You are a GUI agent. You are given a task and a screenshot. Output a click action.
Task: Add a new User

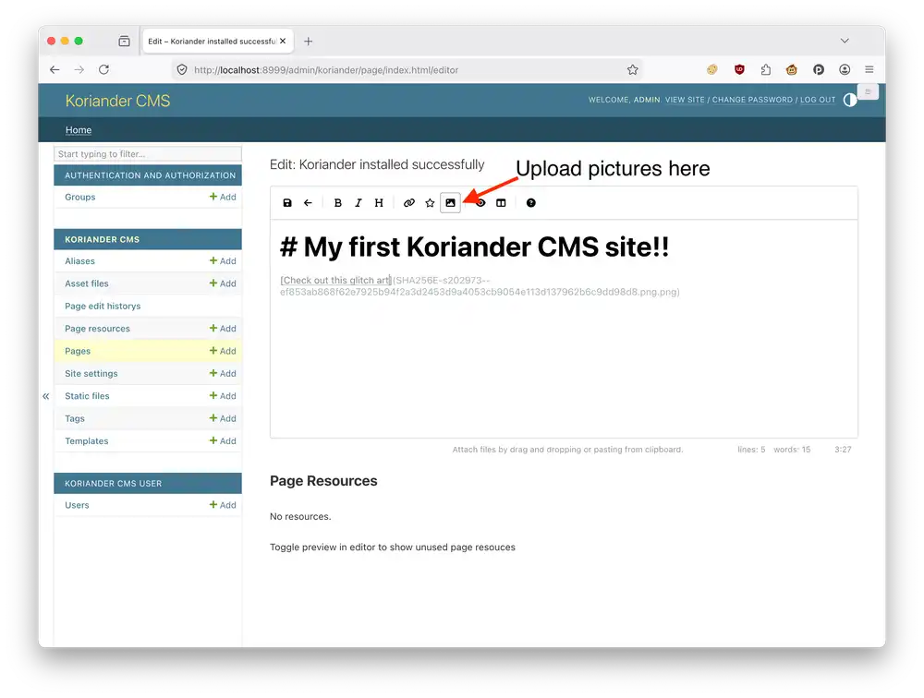(223, 505)
